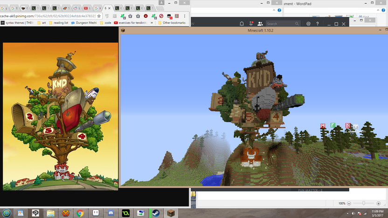Open Discord from the taskbar

click(x=110, y=212)
